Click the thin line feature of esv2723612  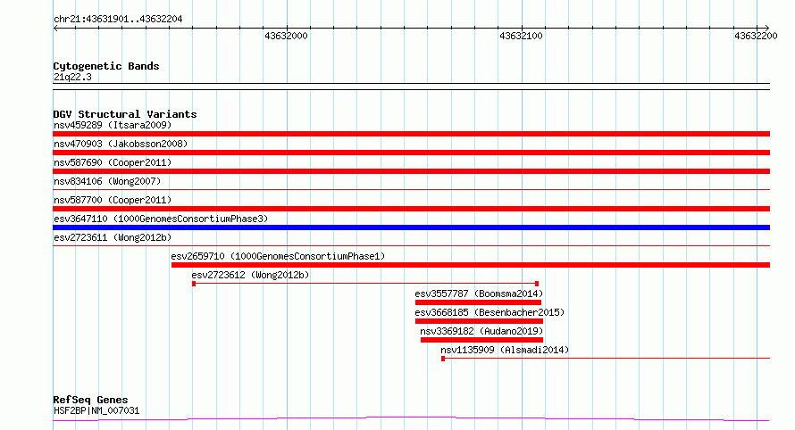(x=365, y=284)
